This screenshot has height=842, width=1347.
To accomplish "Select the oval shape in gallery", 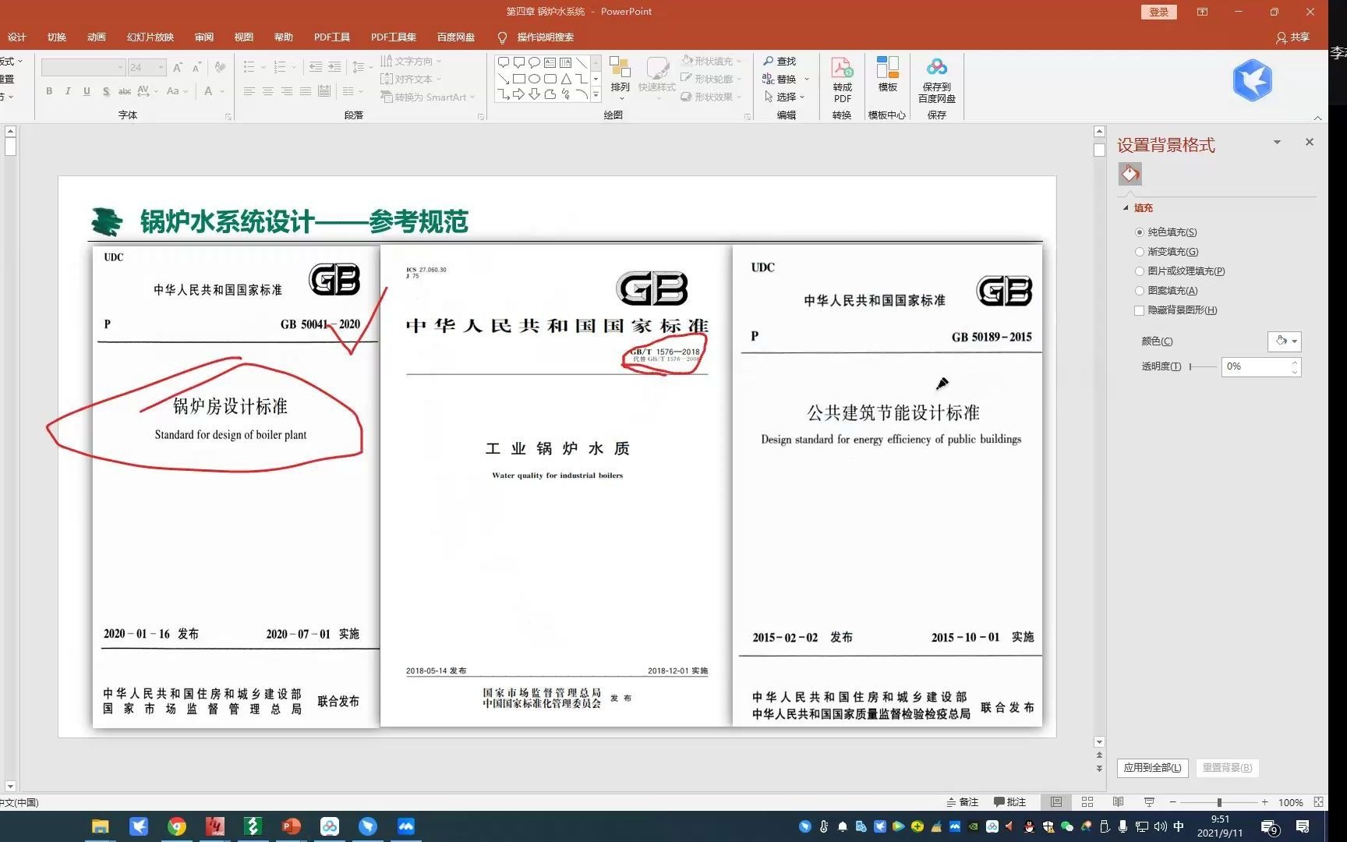I will [x=535, y=79].
